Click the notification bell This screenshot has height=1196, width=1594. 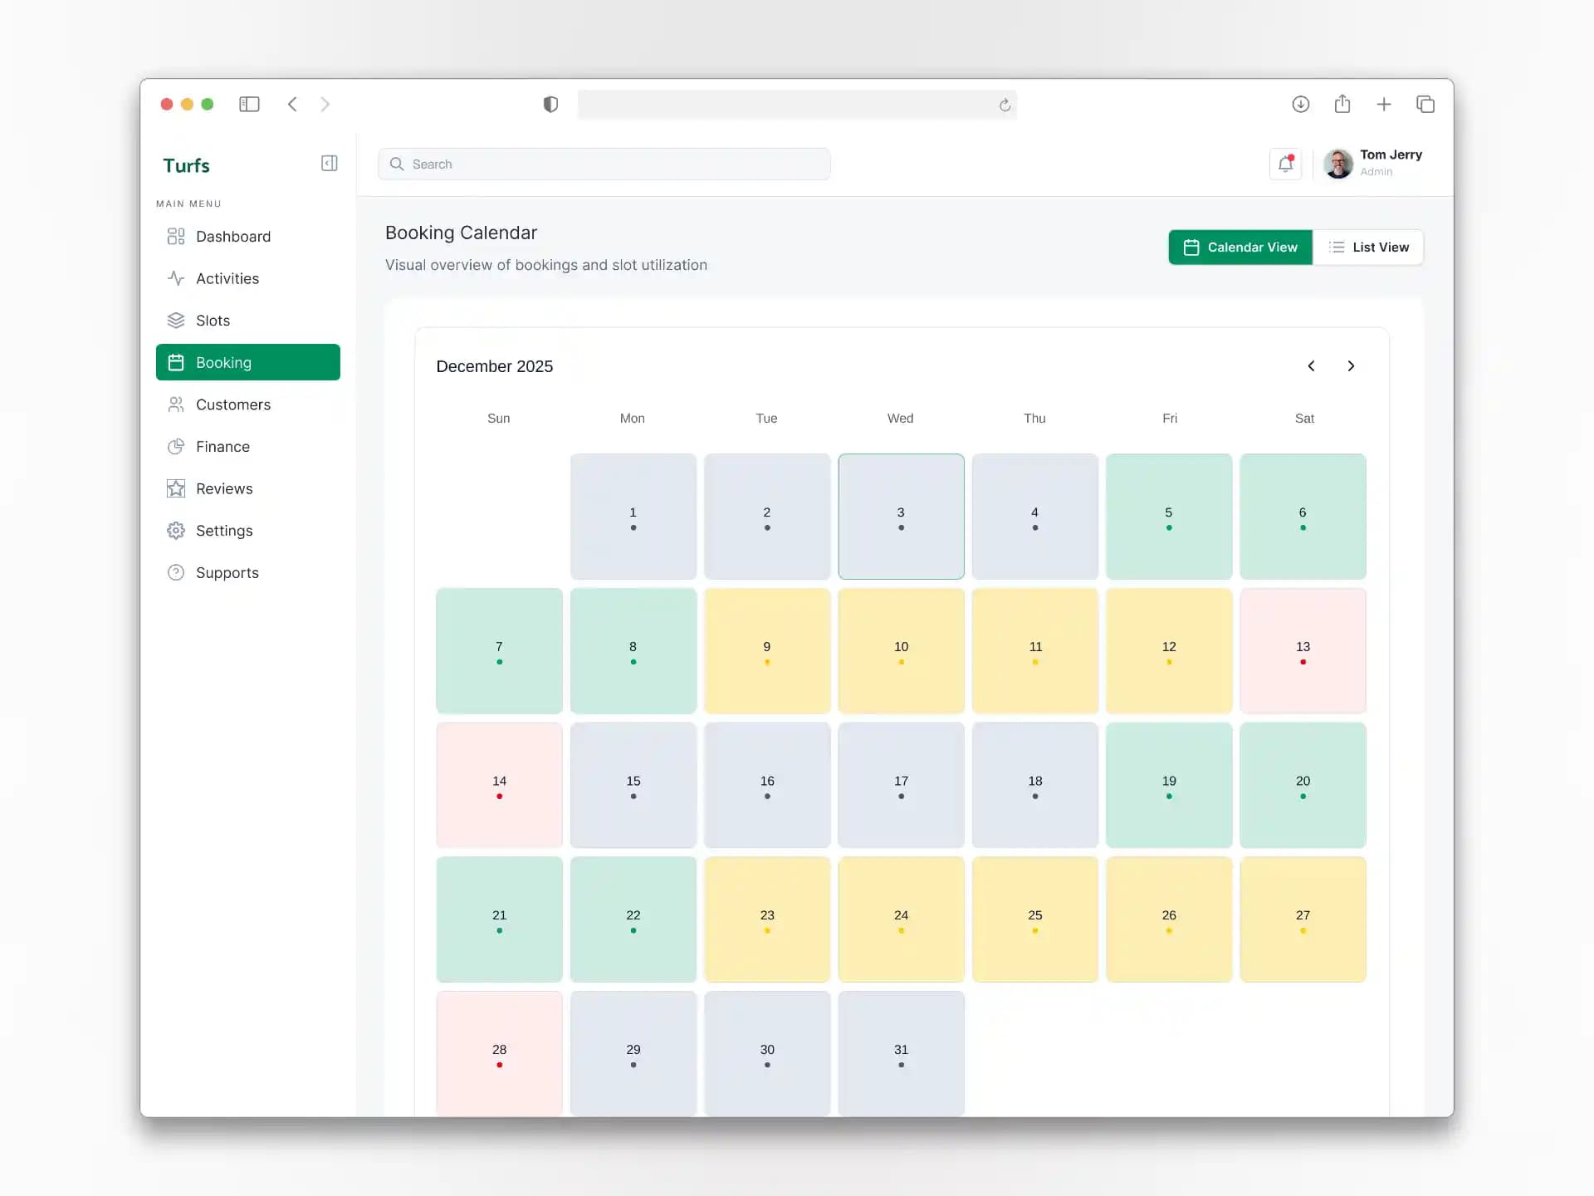[x=1285, y=164]
